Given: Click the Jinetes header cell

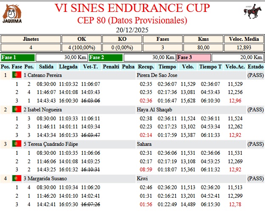Looking at the screenshot, I should point(30,39).
